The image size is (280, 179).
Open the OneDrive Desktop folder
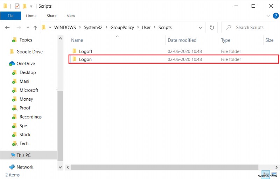pos(28,72)
